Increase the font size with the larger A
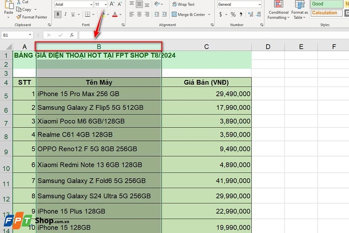349x233 pixels. pyautogui.click(x=112, y=4)
